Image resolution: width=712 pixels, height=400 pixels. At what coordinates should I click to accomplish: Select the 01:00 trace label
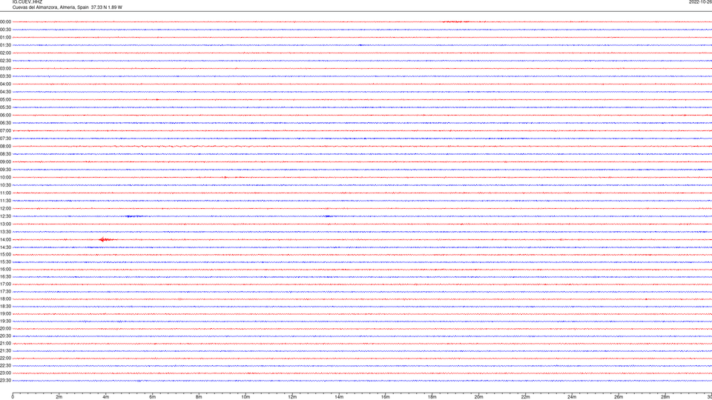pyautogui.click(x=5, y=37)
